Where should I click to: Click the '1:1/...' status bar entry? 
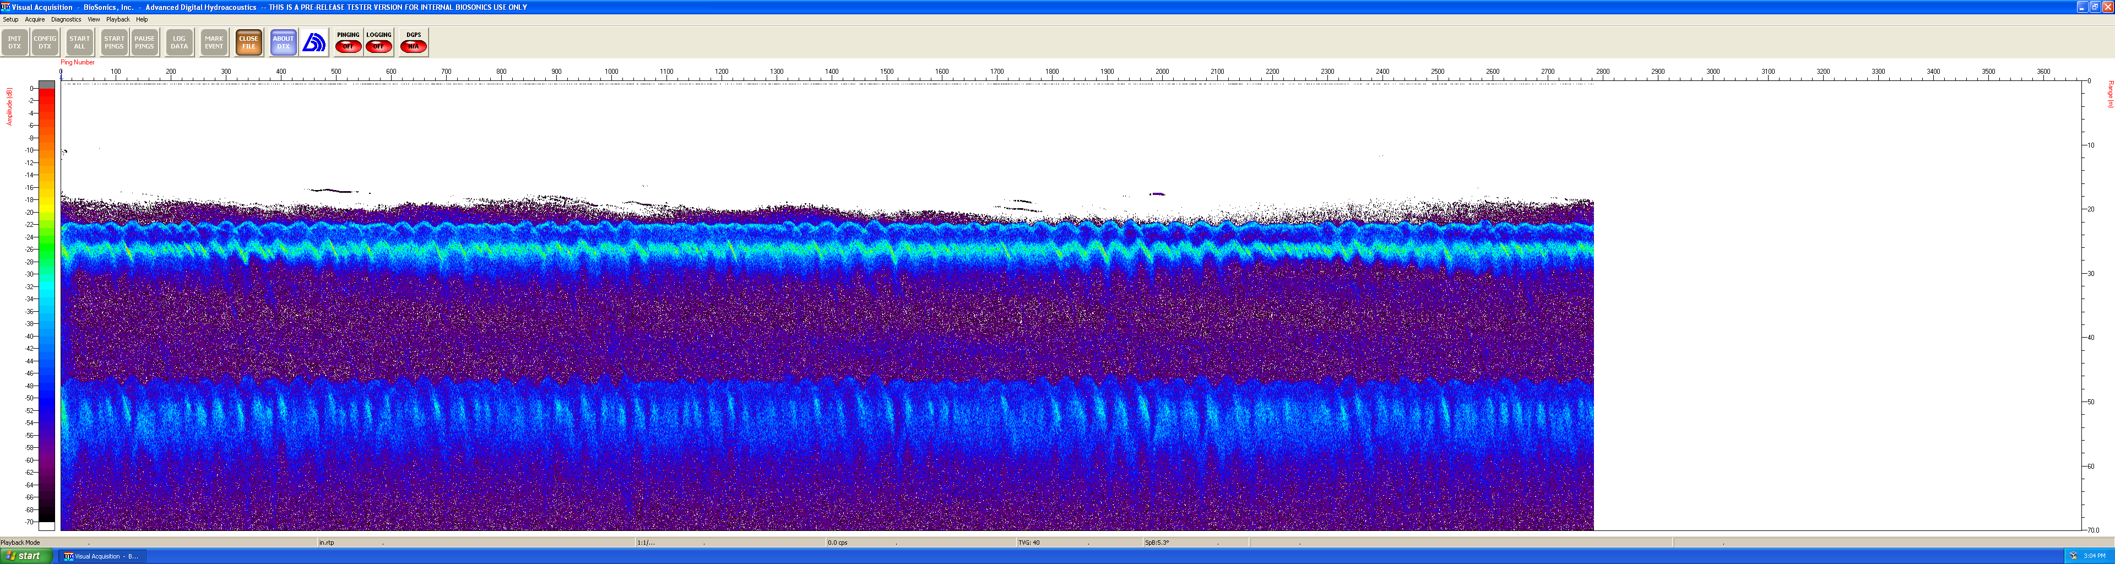click(x=646, y=543)
